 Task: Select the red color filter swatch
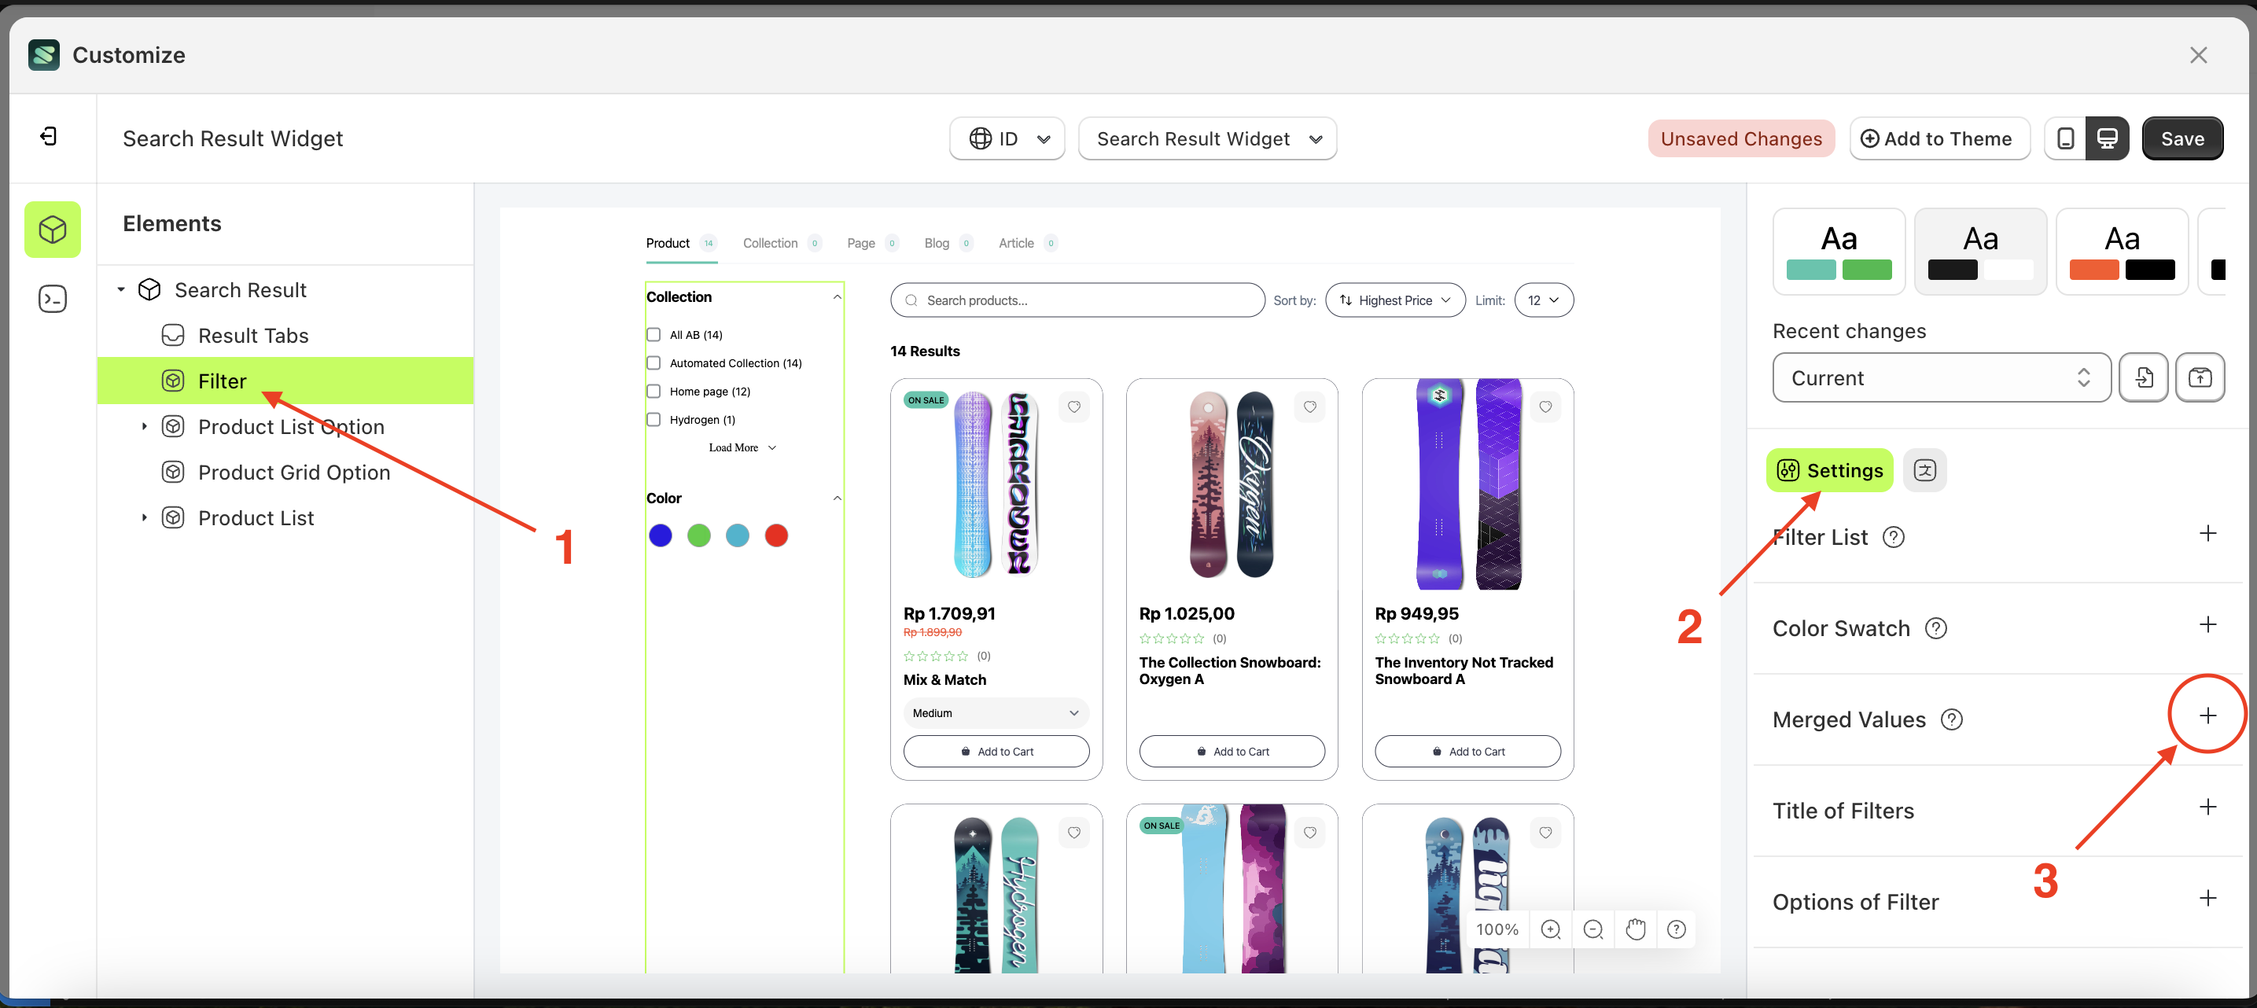pos(775,535)
